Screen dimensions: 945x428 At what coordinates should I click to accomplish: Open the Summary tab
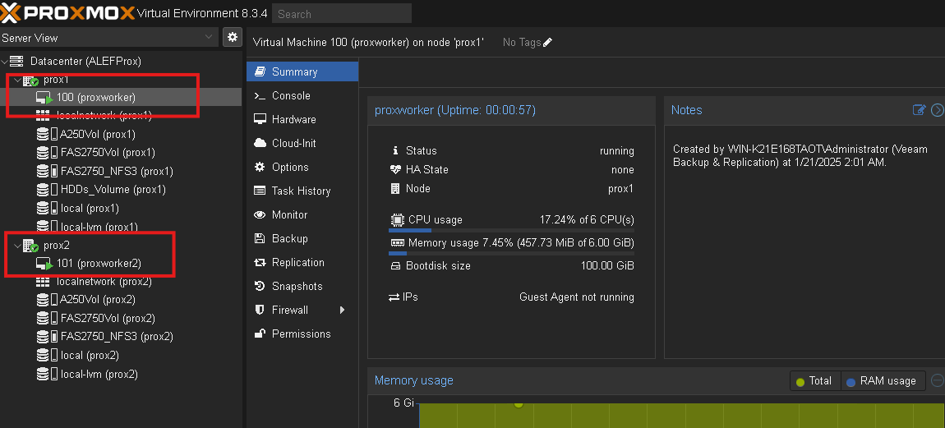tap(302, 71)
